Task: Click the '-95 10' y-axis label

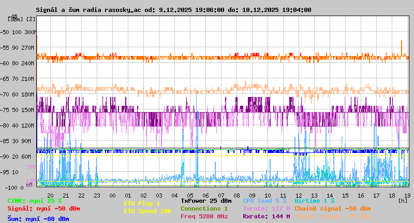Action: (x=9, y=172)
